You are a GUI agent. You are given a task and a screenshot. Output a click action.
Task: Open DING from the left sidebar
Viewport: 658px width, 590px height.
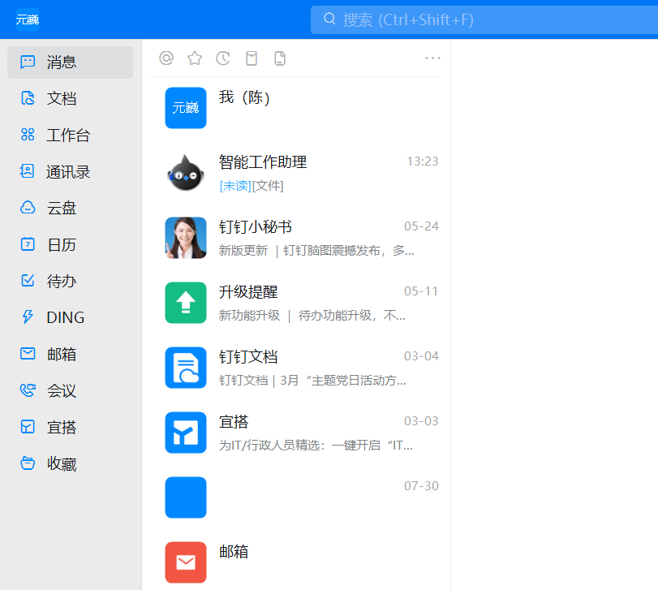(70, 317)
